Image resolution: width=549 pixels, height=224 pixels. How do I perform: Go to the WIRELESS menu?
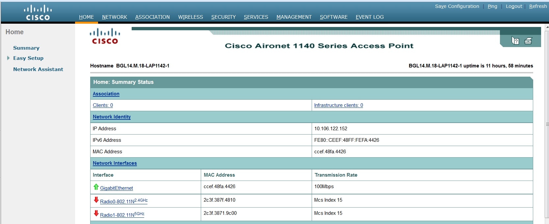(x=191, y=17)
